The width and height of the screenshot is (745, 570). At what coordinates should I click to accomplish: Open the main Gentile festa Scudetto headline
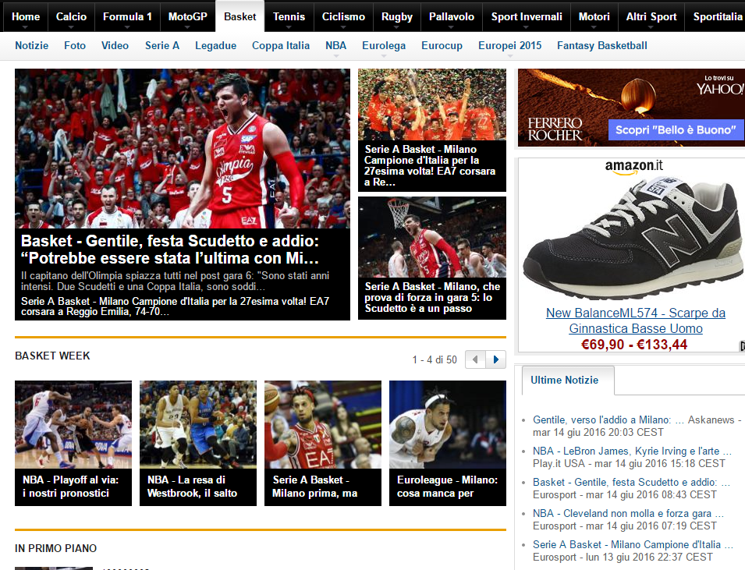point(170,250)
